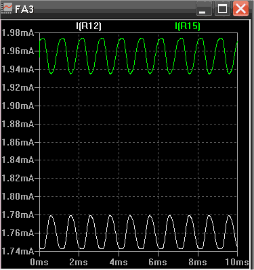Click the I(R12) trace label
This screenshot has width=254, height=270.
(89, 26)
